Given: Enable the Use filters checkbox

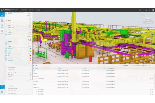Looking at the screenshot, I should 121,65.
